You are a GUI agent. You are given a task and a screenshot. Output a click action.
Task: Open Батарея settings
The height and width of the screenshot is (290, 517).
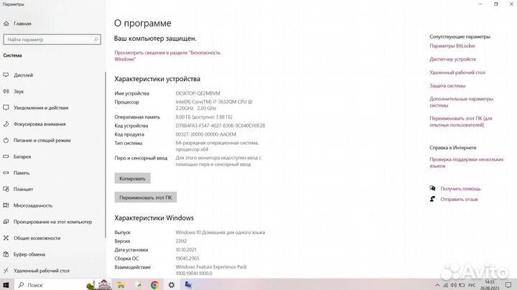tap(22, 157)
